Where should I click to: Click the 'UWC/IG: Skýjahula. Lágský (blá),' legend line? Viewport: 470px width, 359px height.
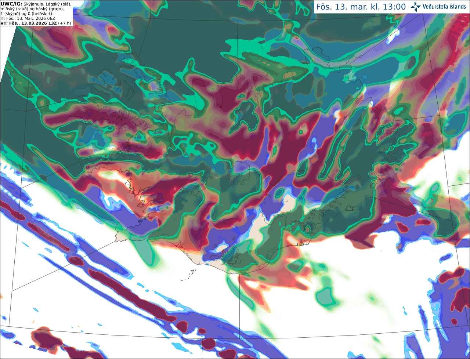[36, 4]
